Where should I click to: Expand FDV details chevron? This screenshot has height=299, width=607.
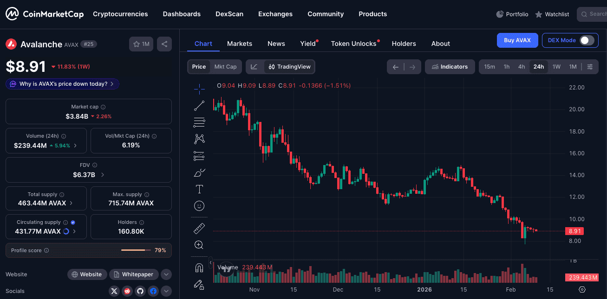coord(103,175)
